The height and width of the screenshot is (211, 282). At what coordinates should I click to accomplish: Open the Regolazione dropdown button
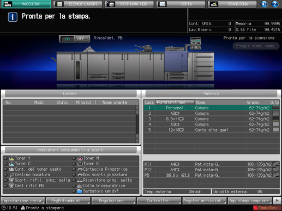coord(113,201)
